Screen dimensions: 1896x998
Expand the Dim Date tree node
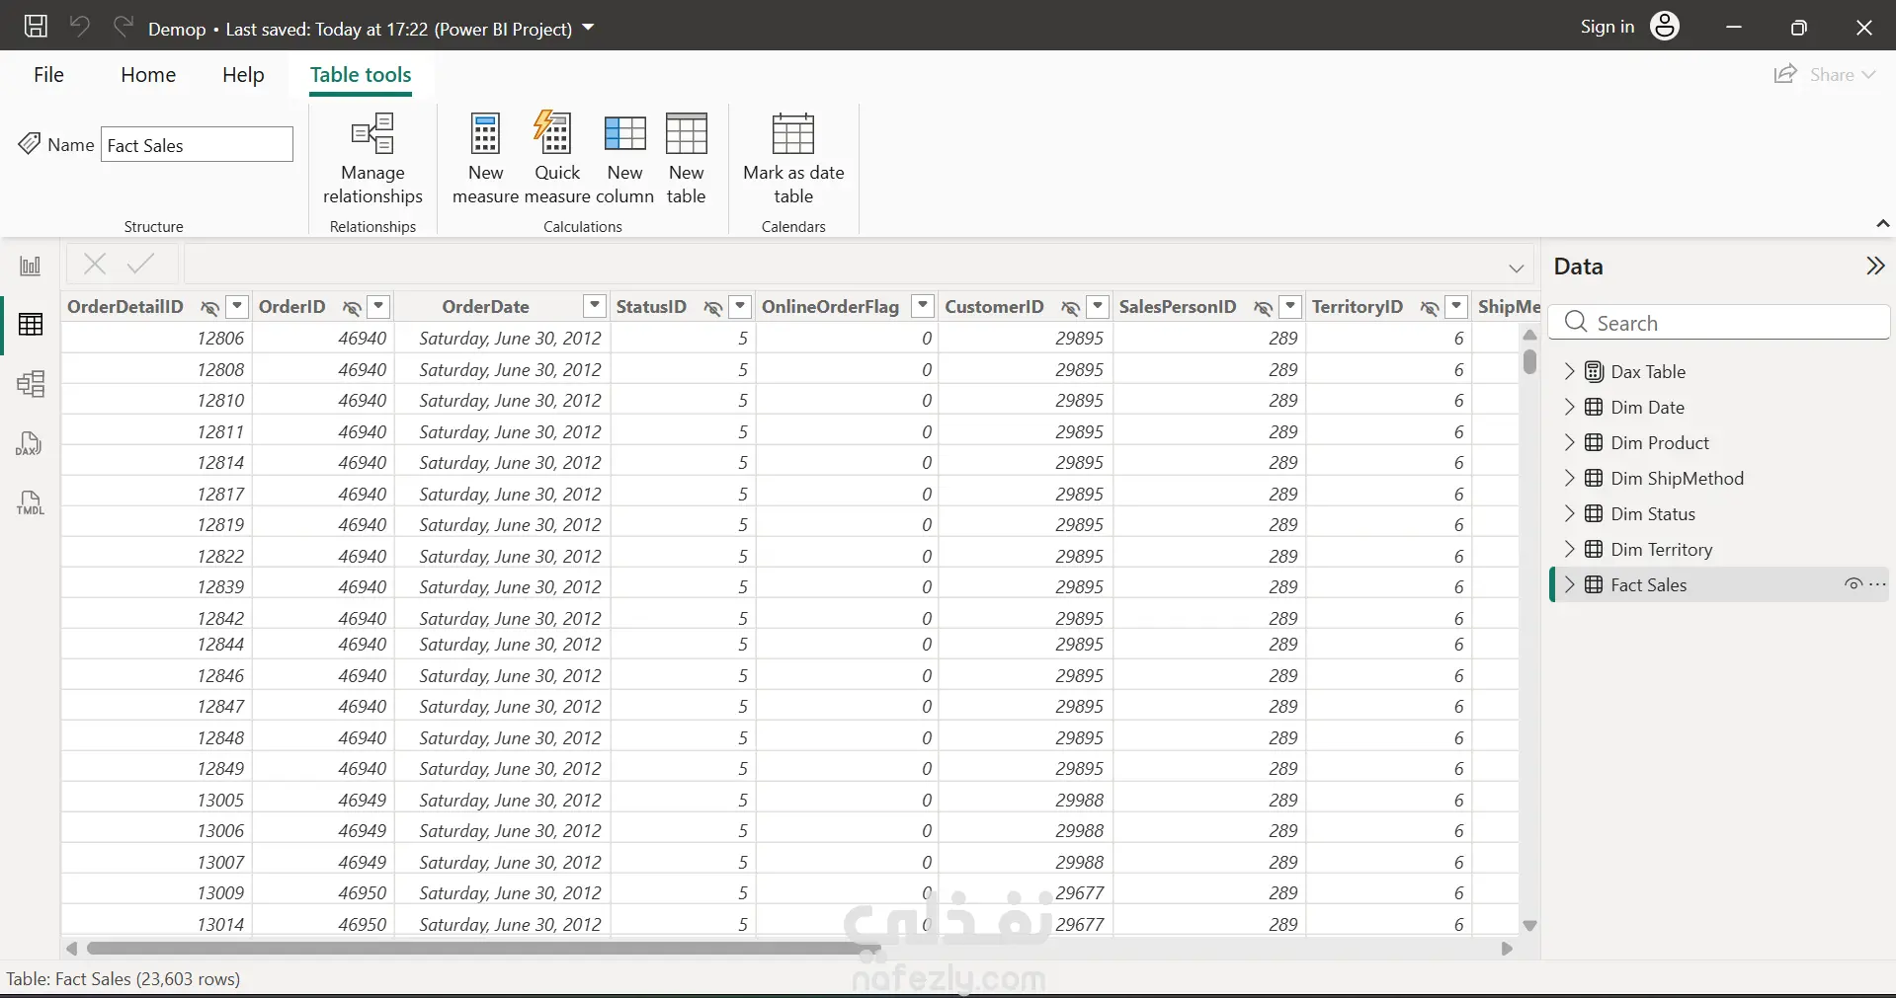1569,408
